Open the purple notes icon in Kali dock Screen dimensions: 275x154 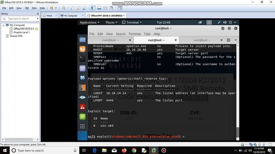click(x=82, y=68)
